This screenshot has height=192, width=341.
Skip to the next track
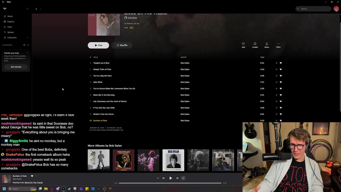click(177, 178)
